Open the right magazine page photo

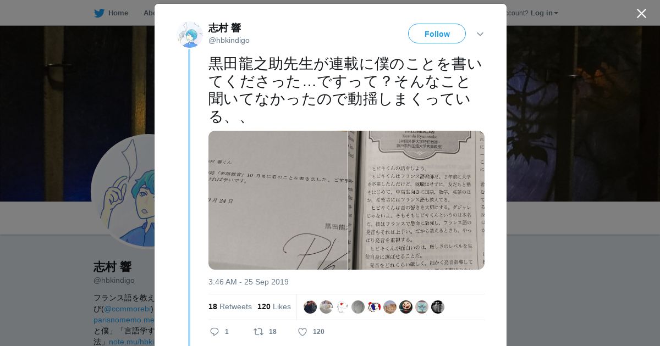(x=416, y=200)
